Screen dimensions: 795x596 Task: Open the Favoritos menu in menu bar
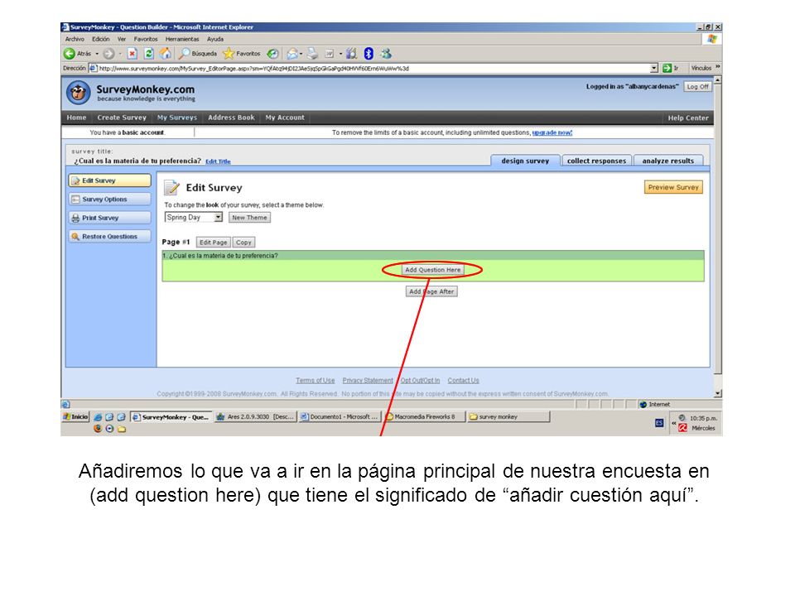tap(146, 39)
